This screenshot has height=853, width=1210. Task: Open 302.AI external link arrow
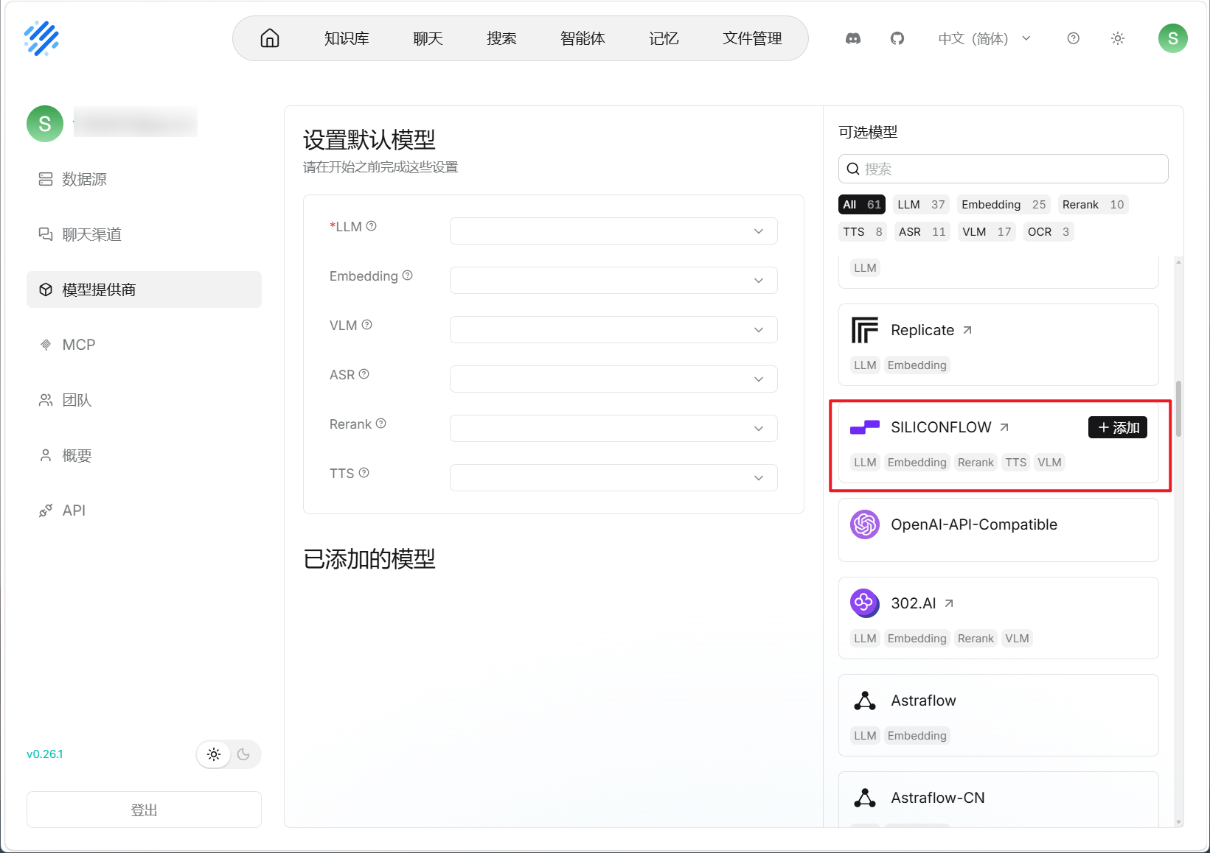949,603
